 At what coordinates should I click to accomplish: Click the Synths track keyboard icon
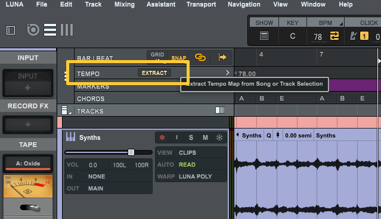[x=70, y=137]
